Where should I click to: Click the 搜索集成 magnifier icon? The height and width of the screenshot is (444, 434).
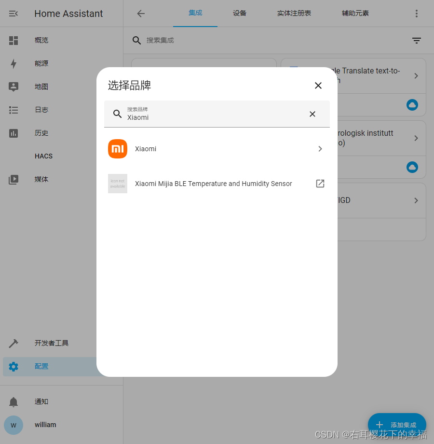tap(137, 41)
